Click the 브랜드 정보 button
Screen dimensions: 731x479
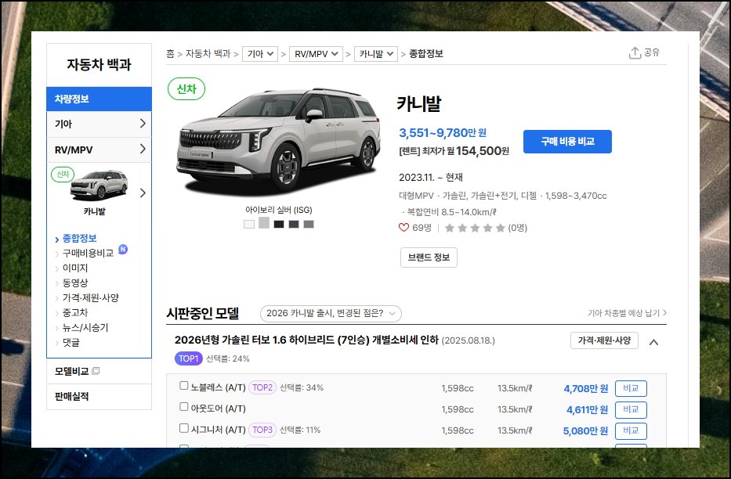tap(429, 258)
